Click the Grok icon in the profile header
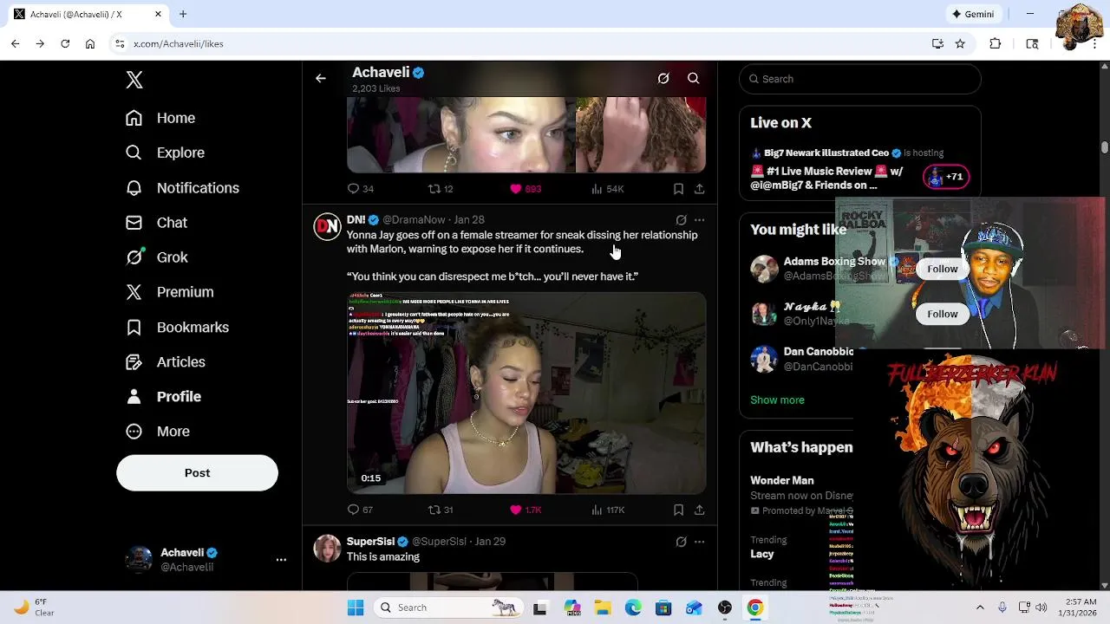This screenshot has width=1110, height=624. pyautogui.click(x=663, y=79)
